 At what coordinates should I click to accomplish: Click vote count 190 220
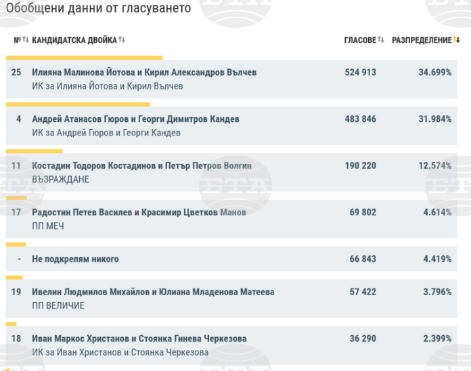click(x=361, y=165)
